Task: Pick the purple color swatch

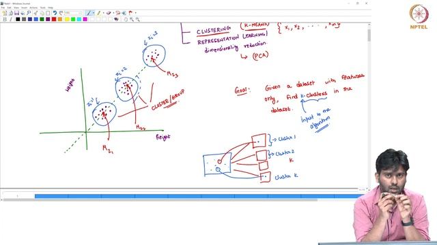Action: (48, 19)
